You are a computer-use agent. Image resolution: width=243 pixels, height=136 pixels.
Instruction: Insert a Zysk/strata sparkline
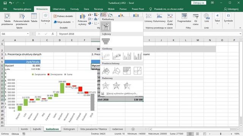pos(170,19)
